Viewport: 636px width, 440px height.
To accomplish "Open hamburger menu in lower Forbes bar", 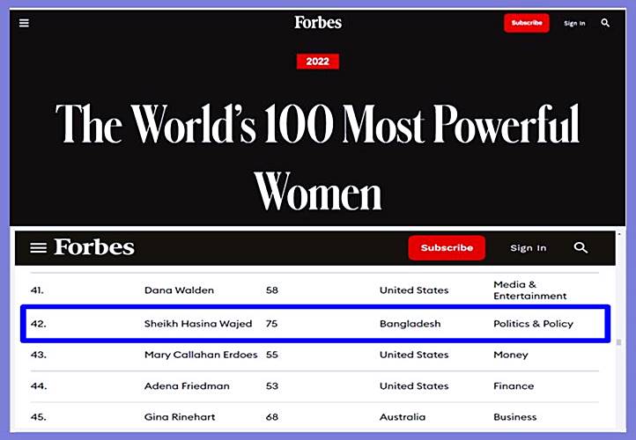I will click(38, 248).
